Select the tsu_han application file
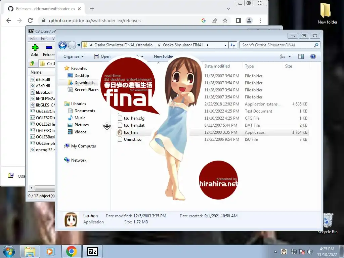The height and width of the screenshot is (258, 344). 212,132
